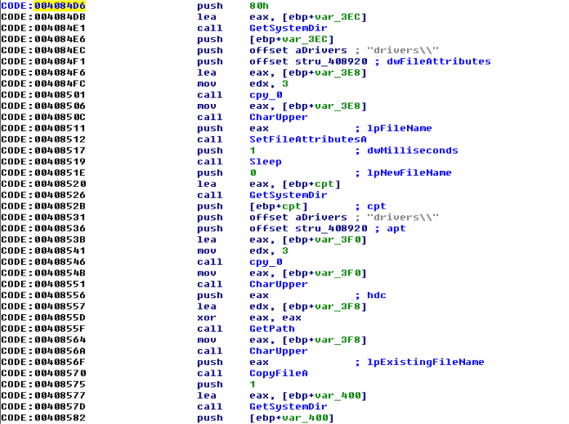569x424 pixels.
Task: Open GetSystemDir call at 0040857D
Action: coord(288,407)
